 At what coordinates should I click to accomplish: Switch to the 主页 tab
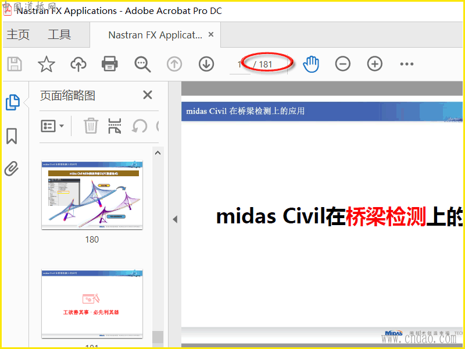click(x=18, y=35)
